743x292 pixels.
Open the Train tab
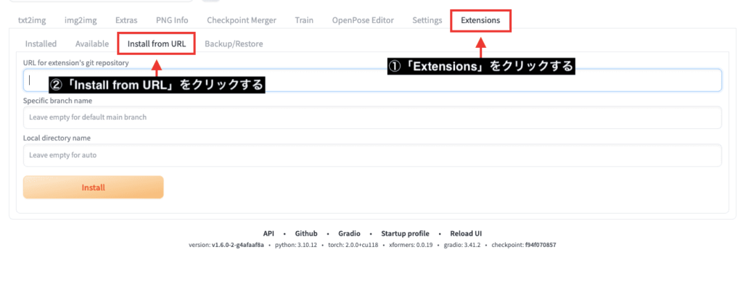[x=304, y=20]
